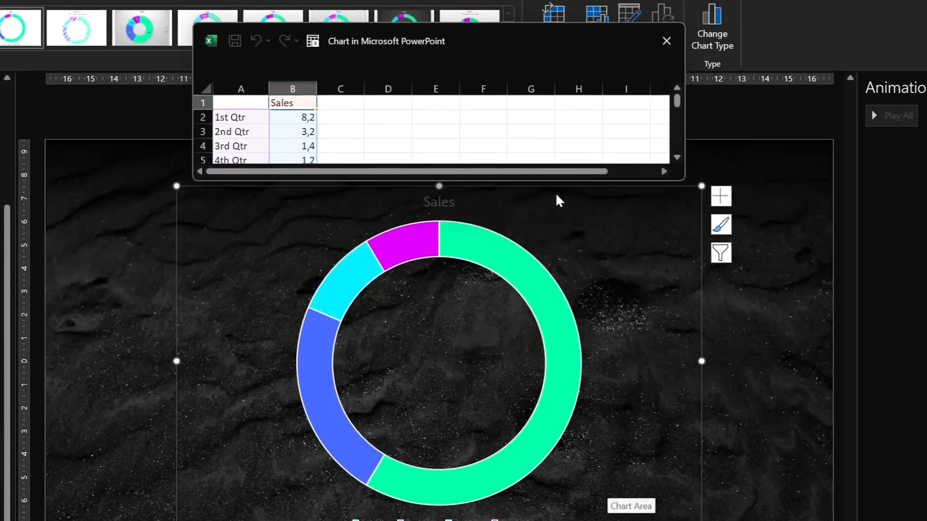Click chart left-middle resize handle
Screen dimensions: 927x521
tap(177, 361)
